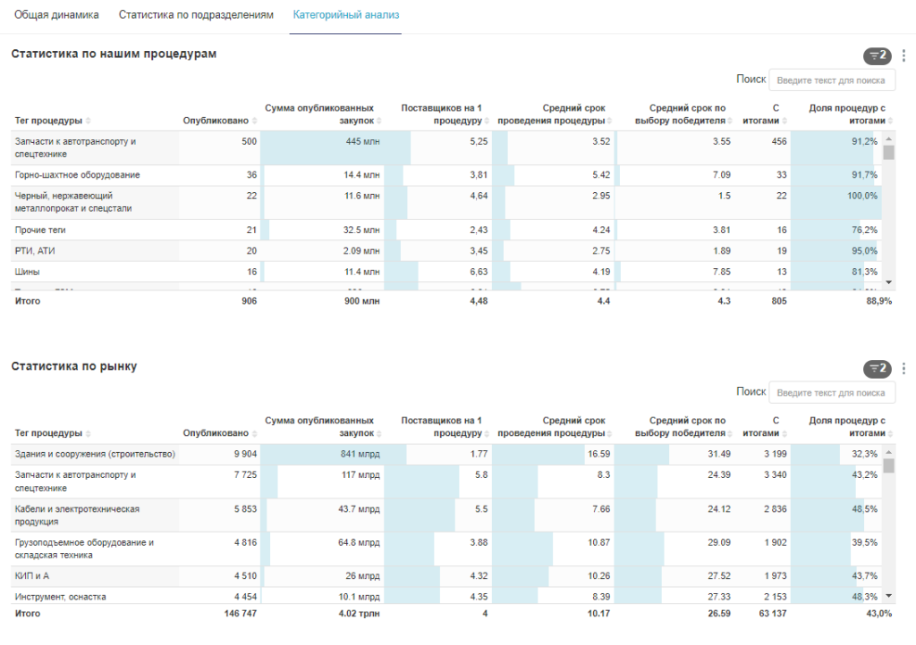The width and height of the screenshot is (916, 645).
Task: Focus search field in Статистика по рынку
Action: tap(832, 392)
